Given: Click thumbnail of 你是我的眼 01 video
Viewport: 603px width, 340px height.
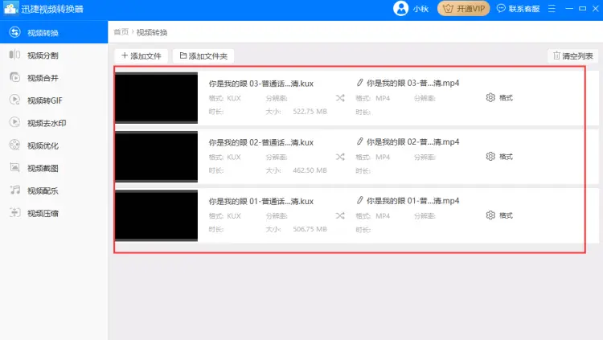Looking at the screenshot, I should tap(157, 215).
